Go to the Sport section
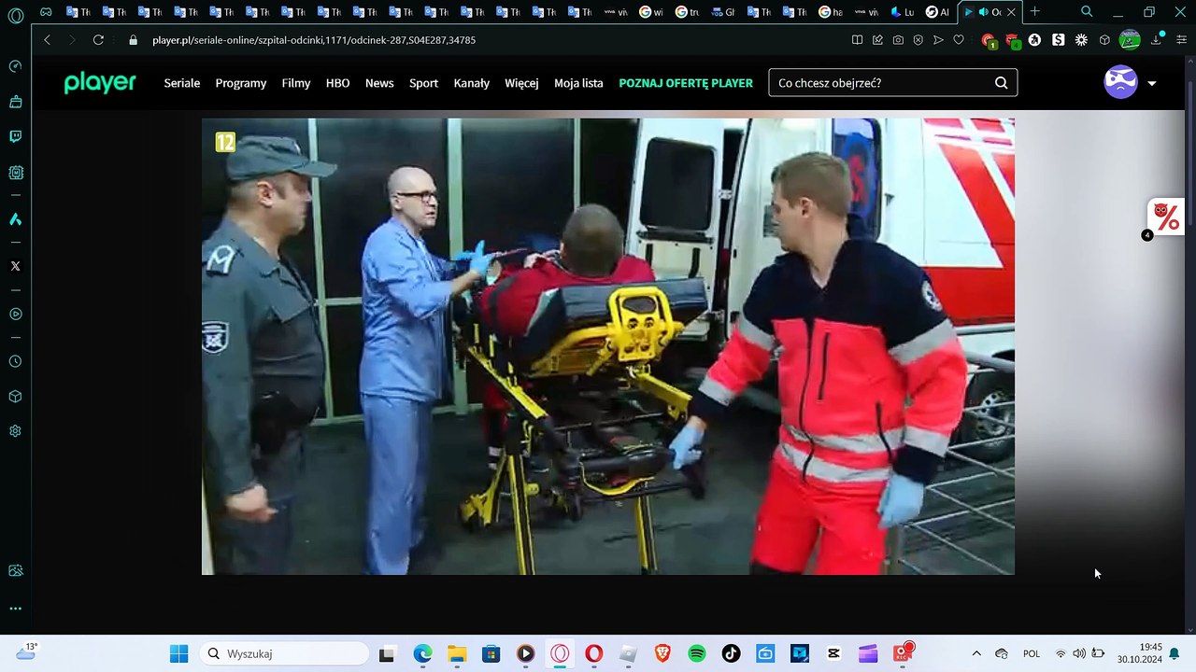 pyautogui.click(x=423, y=83)
